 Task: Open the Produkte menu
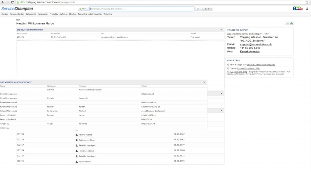point(54,14)
